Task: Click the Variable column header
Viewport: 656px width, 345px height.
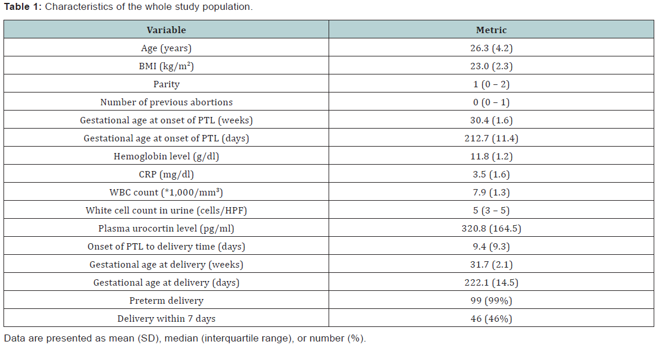Action: (166, 30)
